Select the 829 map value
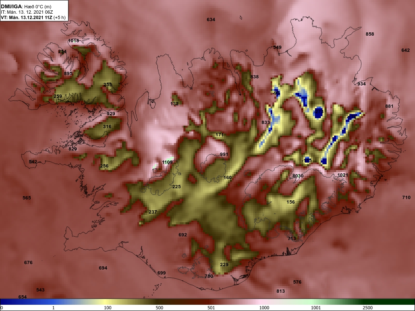This screenshot has height=311, width=415. point(73,149)
